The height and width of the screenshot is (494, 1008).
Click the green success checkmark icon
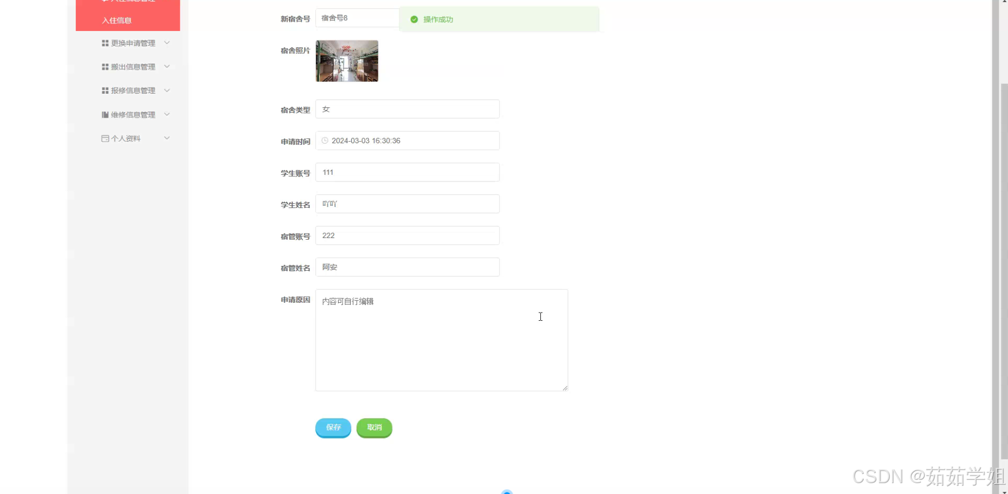click(x=414, y=20)
